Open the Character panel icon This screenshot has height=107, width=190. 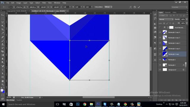pyautogui.click(x=155, y=60)
